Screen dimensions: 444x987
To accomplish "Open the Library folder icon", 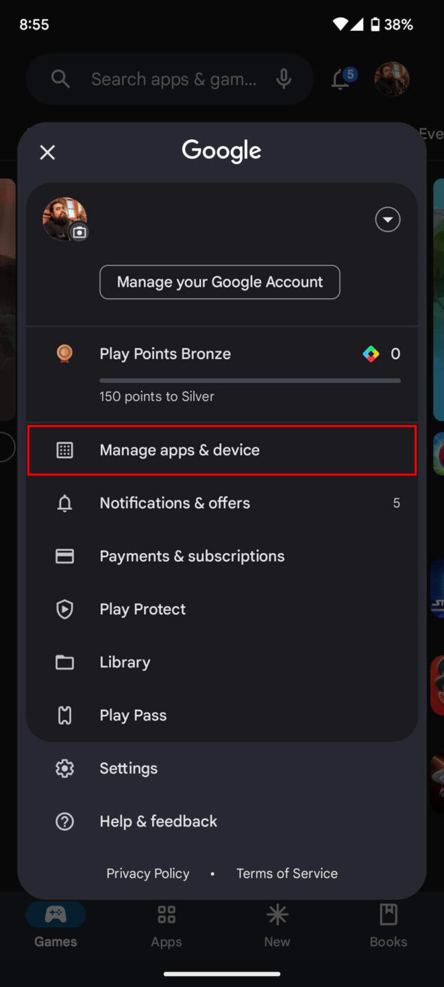I will pos(64,662).
